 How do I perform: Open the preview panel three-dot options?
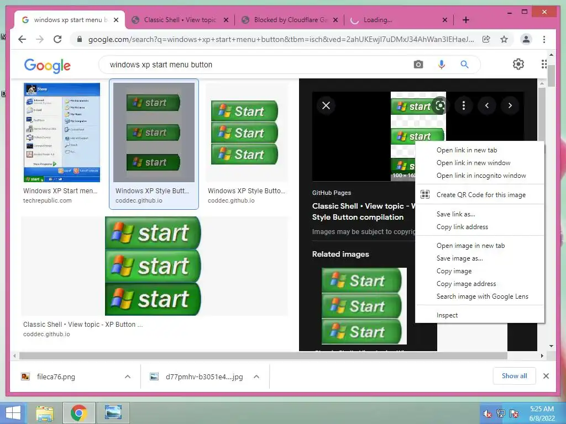(x=464, y=105)
